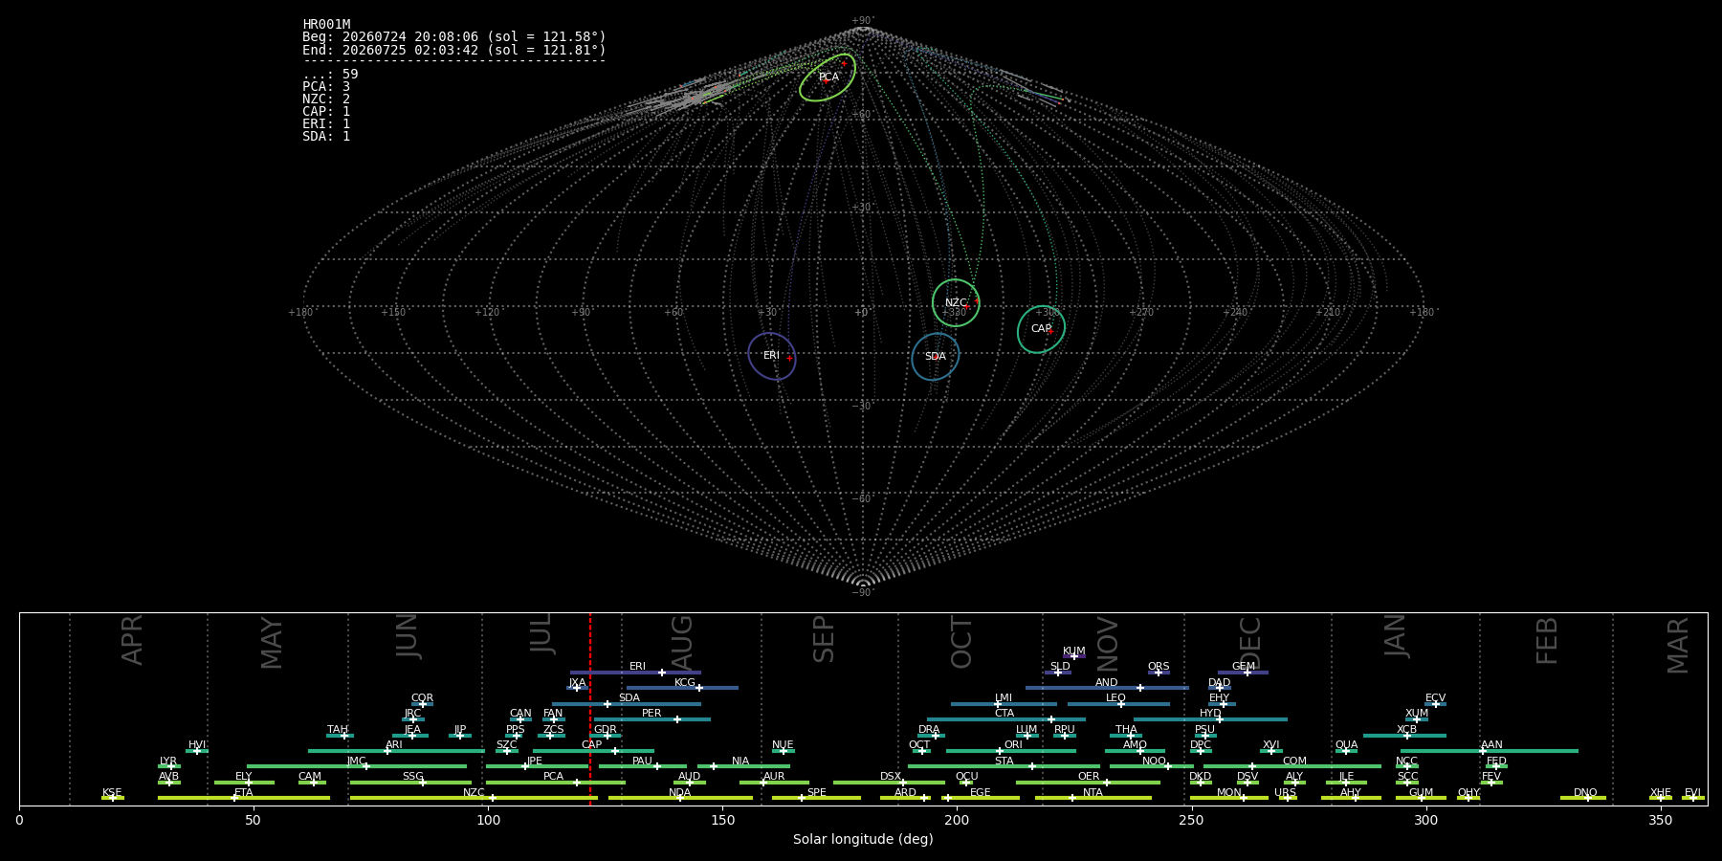Click the red dashed current solar longitude line

pos(590,709)
